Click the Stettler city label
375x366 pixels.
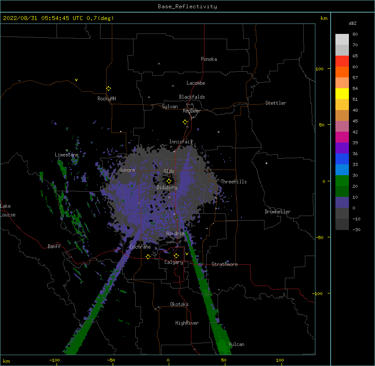pos(276,103)
